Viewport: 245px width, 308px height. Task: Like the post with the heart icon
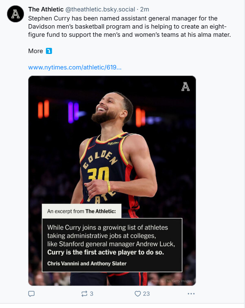click(x=137, y=294)
